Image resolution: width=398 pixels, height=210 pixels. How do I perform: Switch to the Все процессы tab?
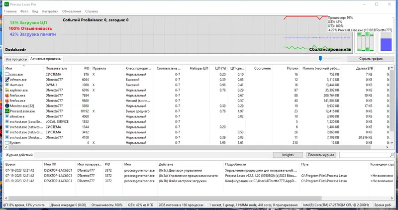(16, 59)
